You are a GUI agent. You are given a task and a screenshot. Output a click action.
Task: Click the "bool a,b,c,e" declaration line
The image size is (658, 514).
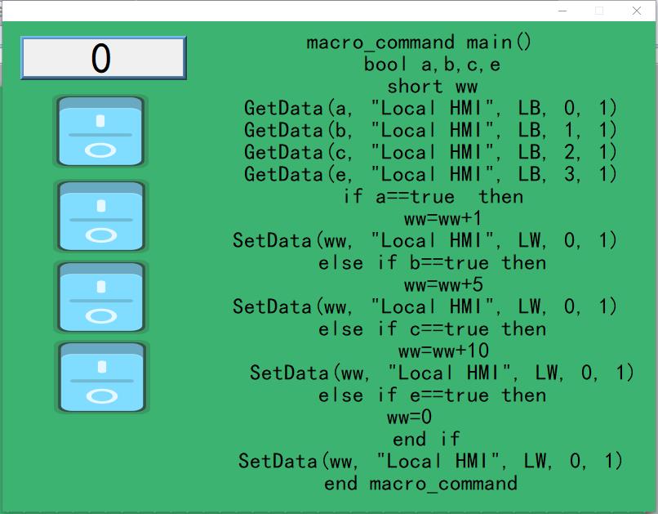[x=432, y=65]
